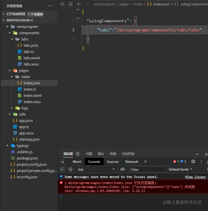The height and width of the screenshot is (211, 208).
Task: Switch to the 调试器 tab
Action: click(68, 154)
